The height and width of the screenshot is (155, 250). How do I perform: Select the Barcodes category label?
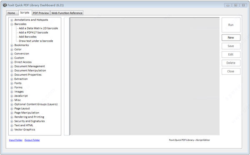tap(20, 24)
